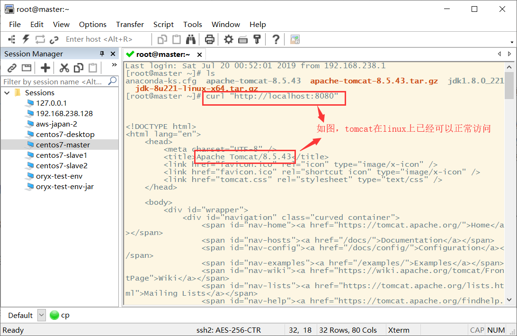Open the Options menu

coord(93,25)
